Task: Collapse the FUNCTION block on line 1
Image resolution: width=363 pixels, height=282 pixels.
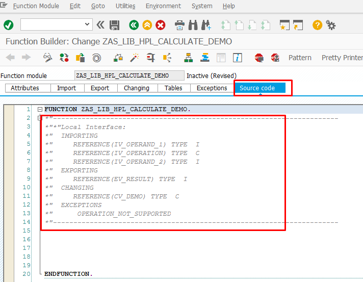Action: pos(40,109)
